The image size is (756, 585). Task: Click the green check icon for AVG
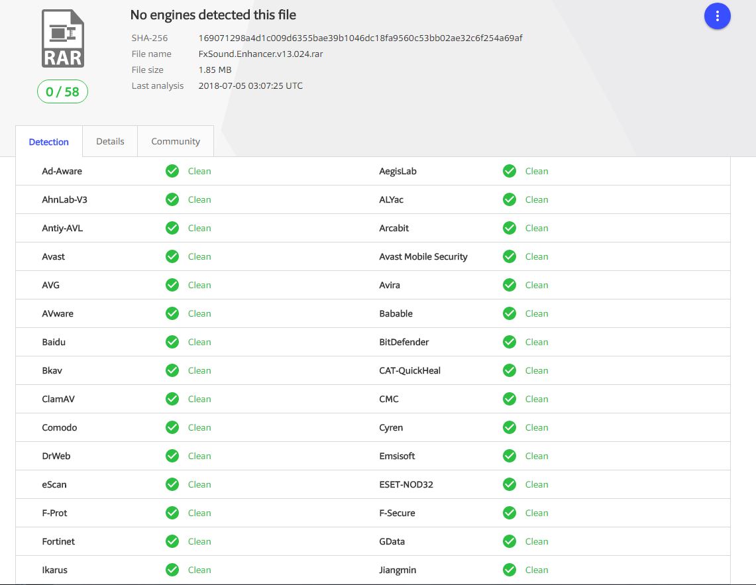point(172,285)
